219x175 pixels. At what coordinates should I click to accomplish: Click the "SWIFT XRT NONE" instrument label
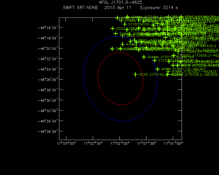[x=80, y=7]
